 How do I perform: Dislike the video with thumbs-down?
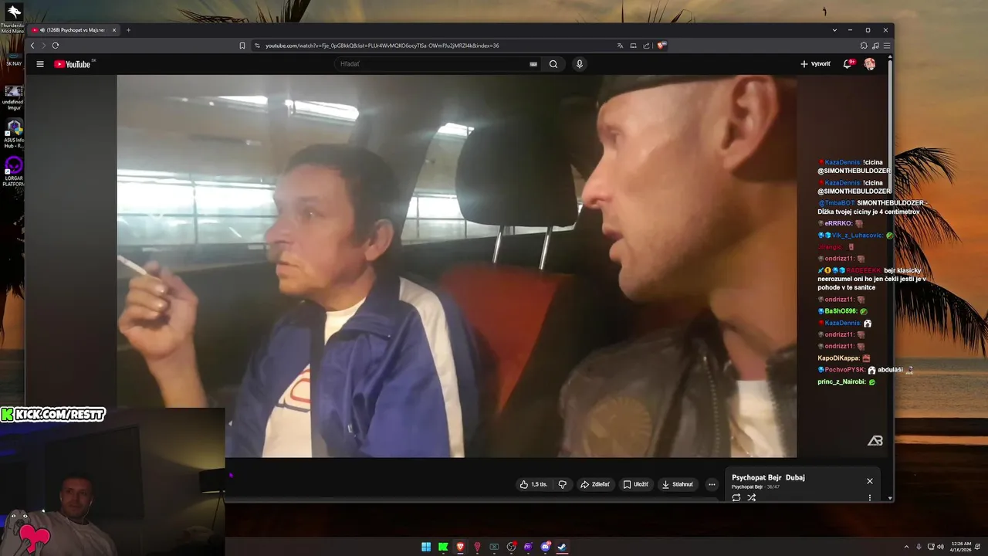[563, 484]
